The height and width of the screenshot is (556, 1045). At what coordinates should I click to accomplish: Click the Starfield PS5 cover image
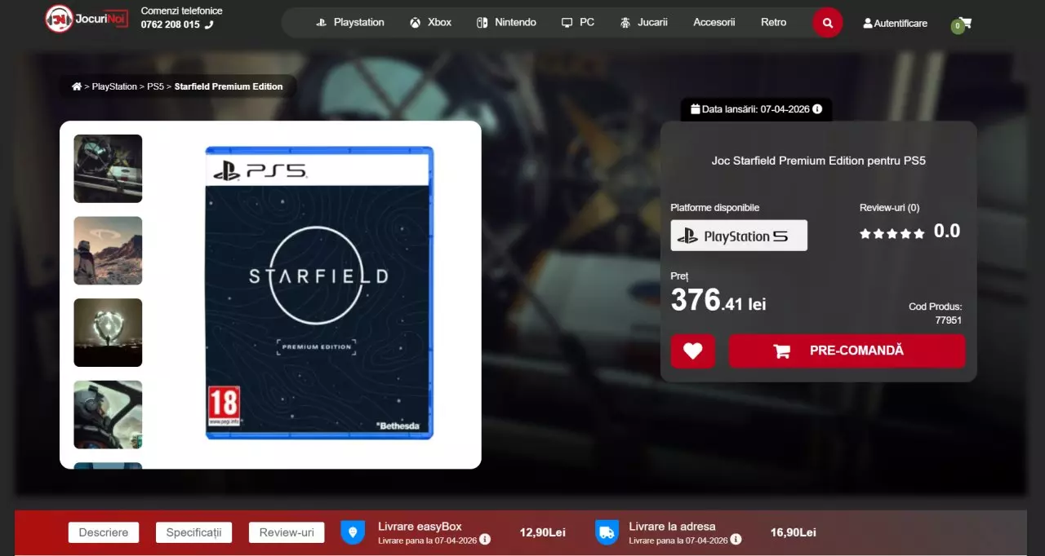pos(319,293)
